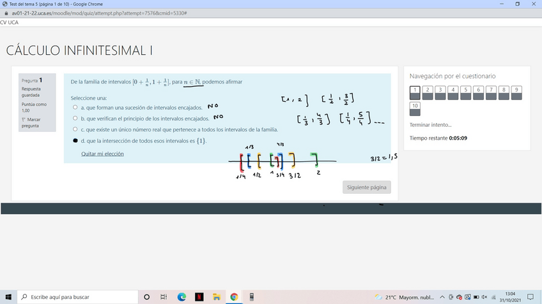
Task: Open File Explorer from the taskbar
Action: [217, 297]
